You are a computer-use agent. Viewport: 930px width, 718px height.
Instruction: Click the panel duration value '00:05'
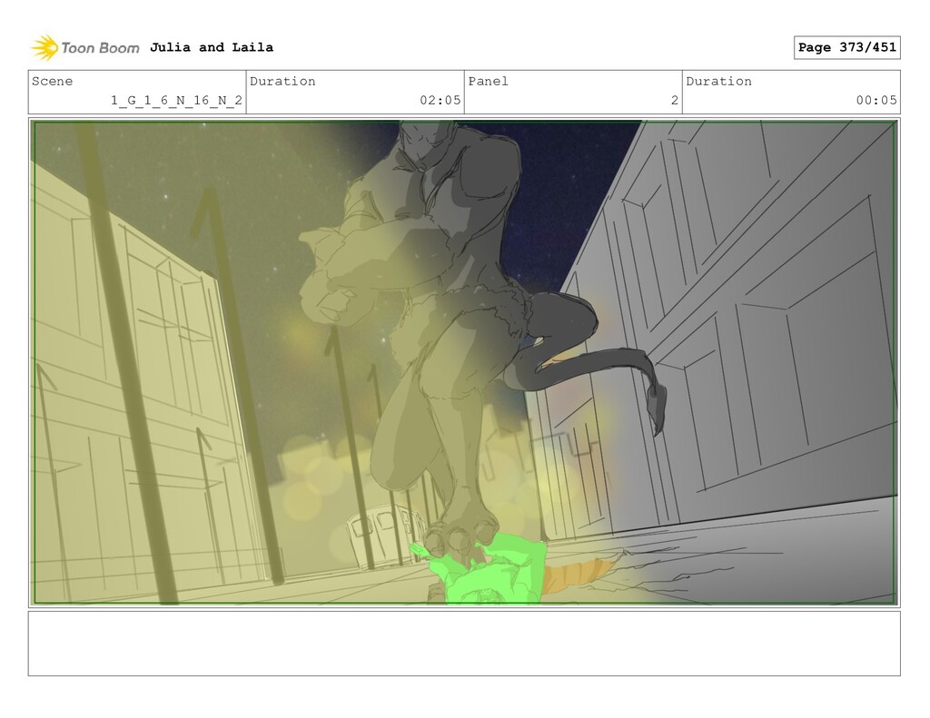(876, 100)
